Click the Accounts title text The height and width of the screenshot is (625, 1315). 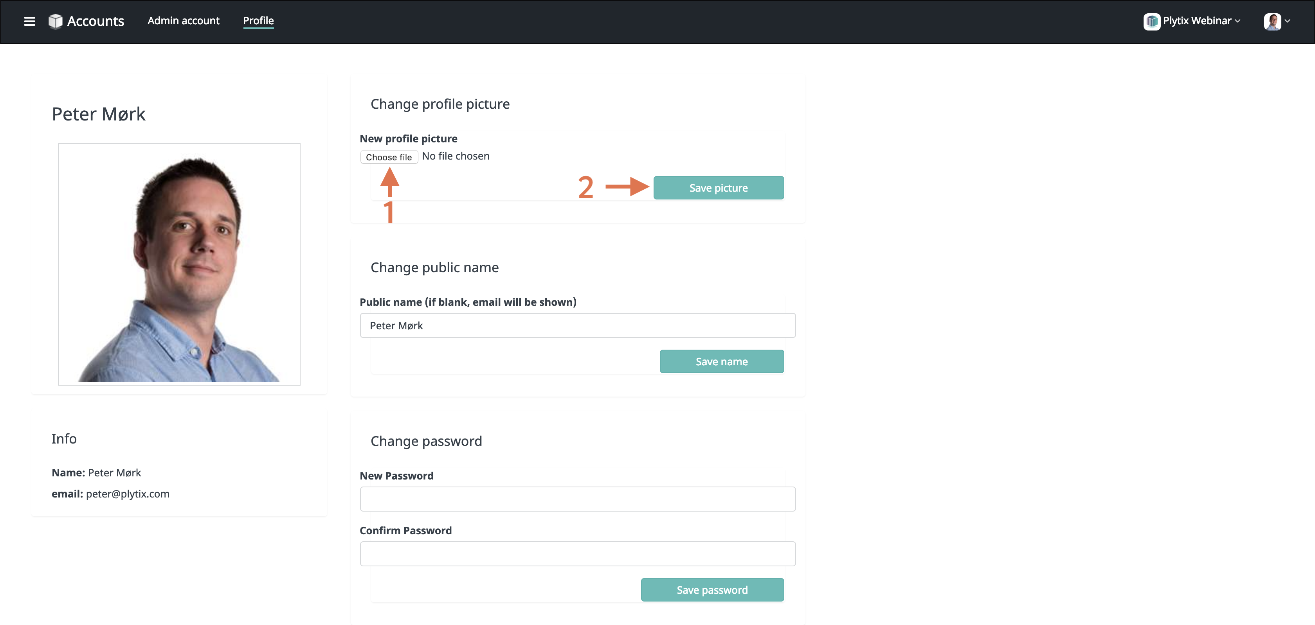click(x=95, y=21)
